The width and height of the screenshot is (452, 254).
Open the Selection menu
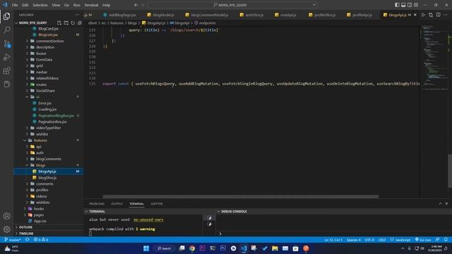(40, 5)
